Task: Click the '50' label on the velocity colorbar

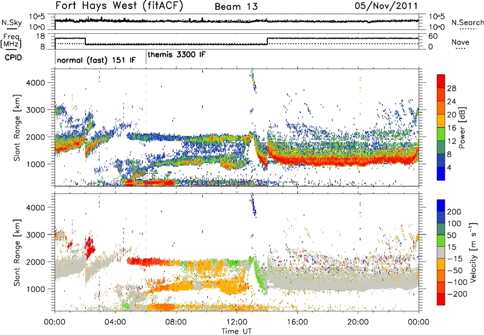Action: click(x=451, y=235)
